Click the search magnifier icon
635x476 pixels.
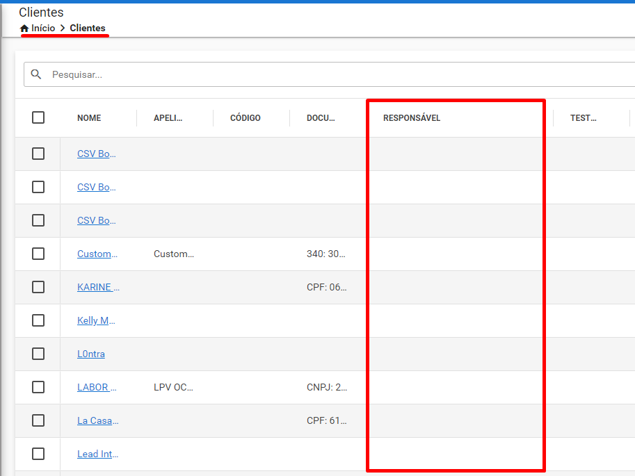(36, 74)
